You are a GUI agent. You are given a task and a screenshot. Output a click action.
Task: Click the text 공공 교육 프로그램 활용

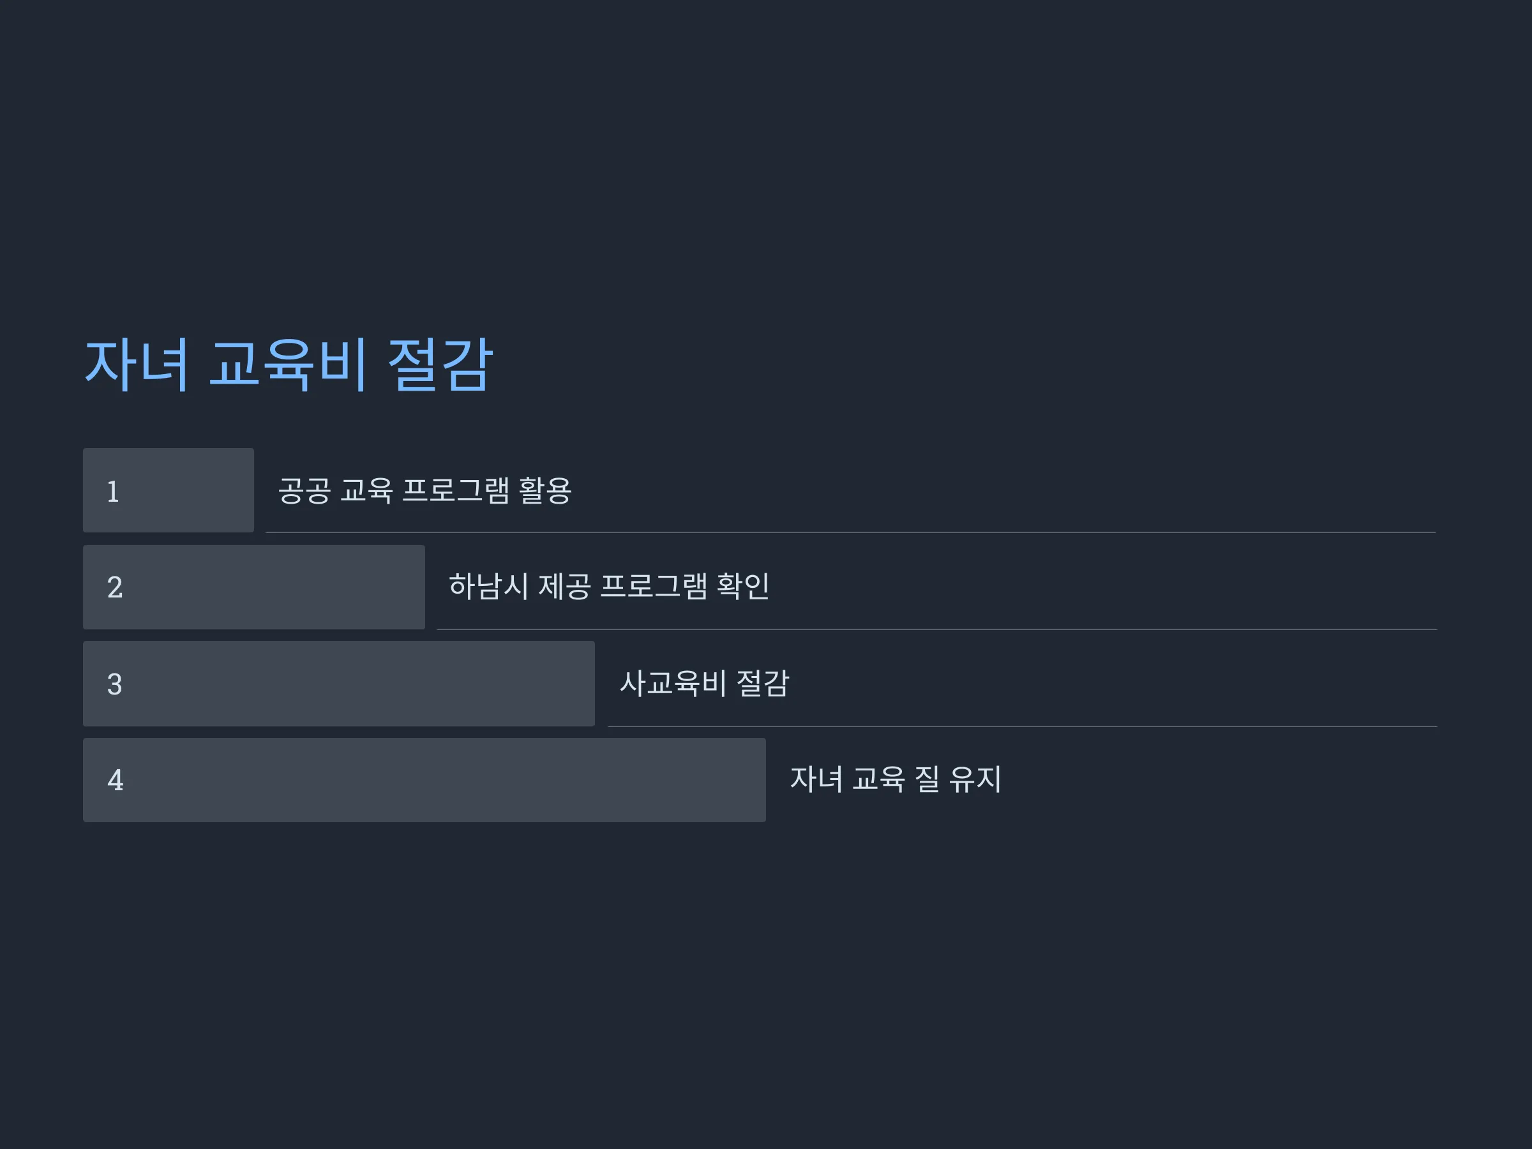pos(424,490)
